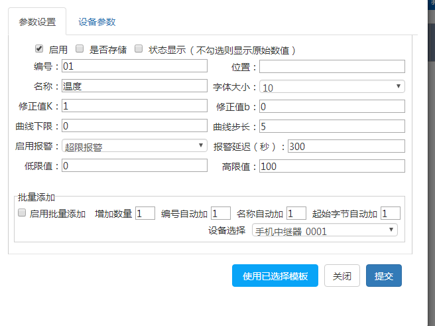Image resolution: width=435 pixels, height=326 pixels.
Task: Click the 使用已选择模板 button
Action: coord(275,276)
